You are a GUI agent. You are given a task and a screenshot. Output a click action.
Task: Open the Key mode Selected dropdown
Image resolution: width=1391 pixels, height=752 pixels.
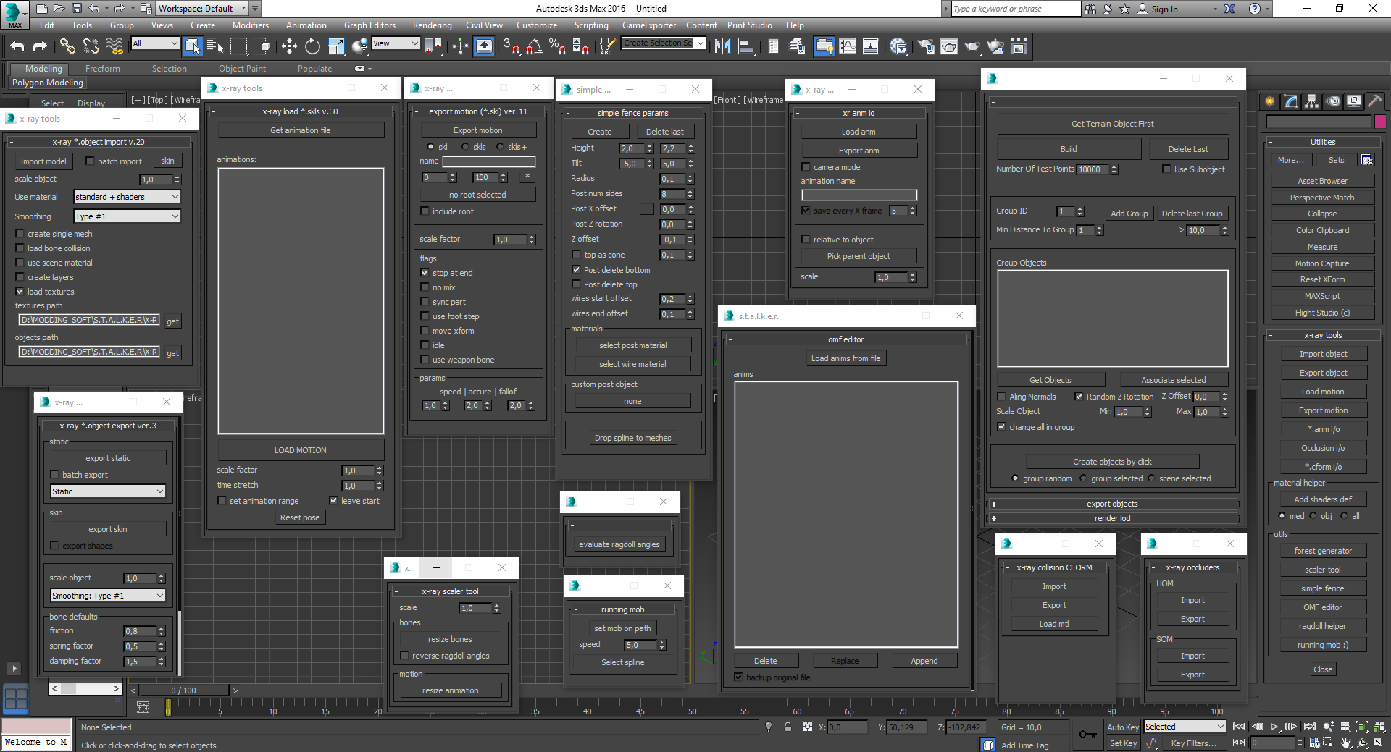coord(1184,727)
